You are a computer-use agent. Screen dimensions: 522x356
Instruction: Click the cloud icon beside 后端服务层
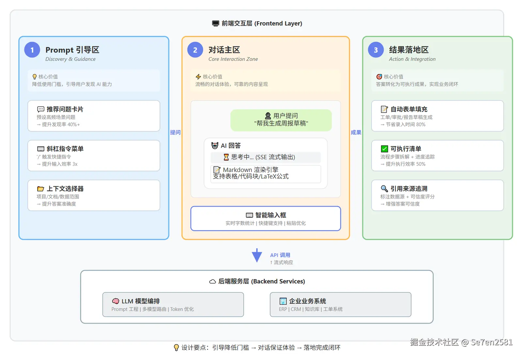coord(213,282)
